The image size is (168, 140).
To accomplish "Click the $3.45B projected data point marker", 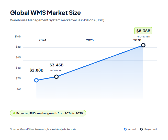I will tap(57, 77).
